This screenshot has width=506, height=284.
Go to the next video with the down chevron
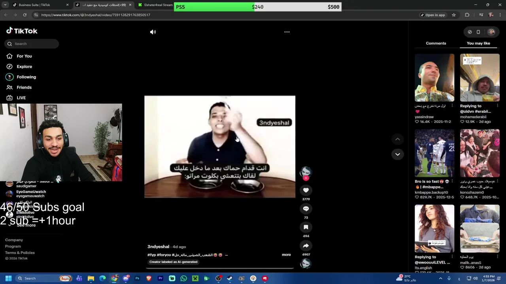[x=398, y=154]
